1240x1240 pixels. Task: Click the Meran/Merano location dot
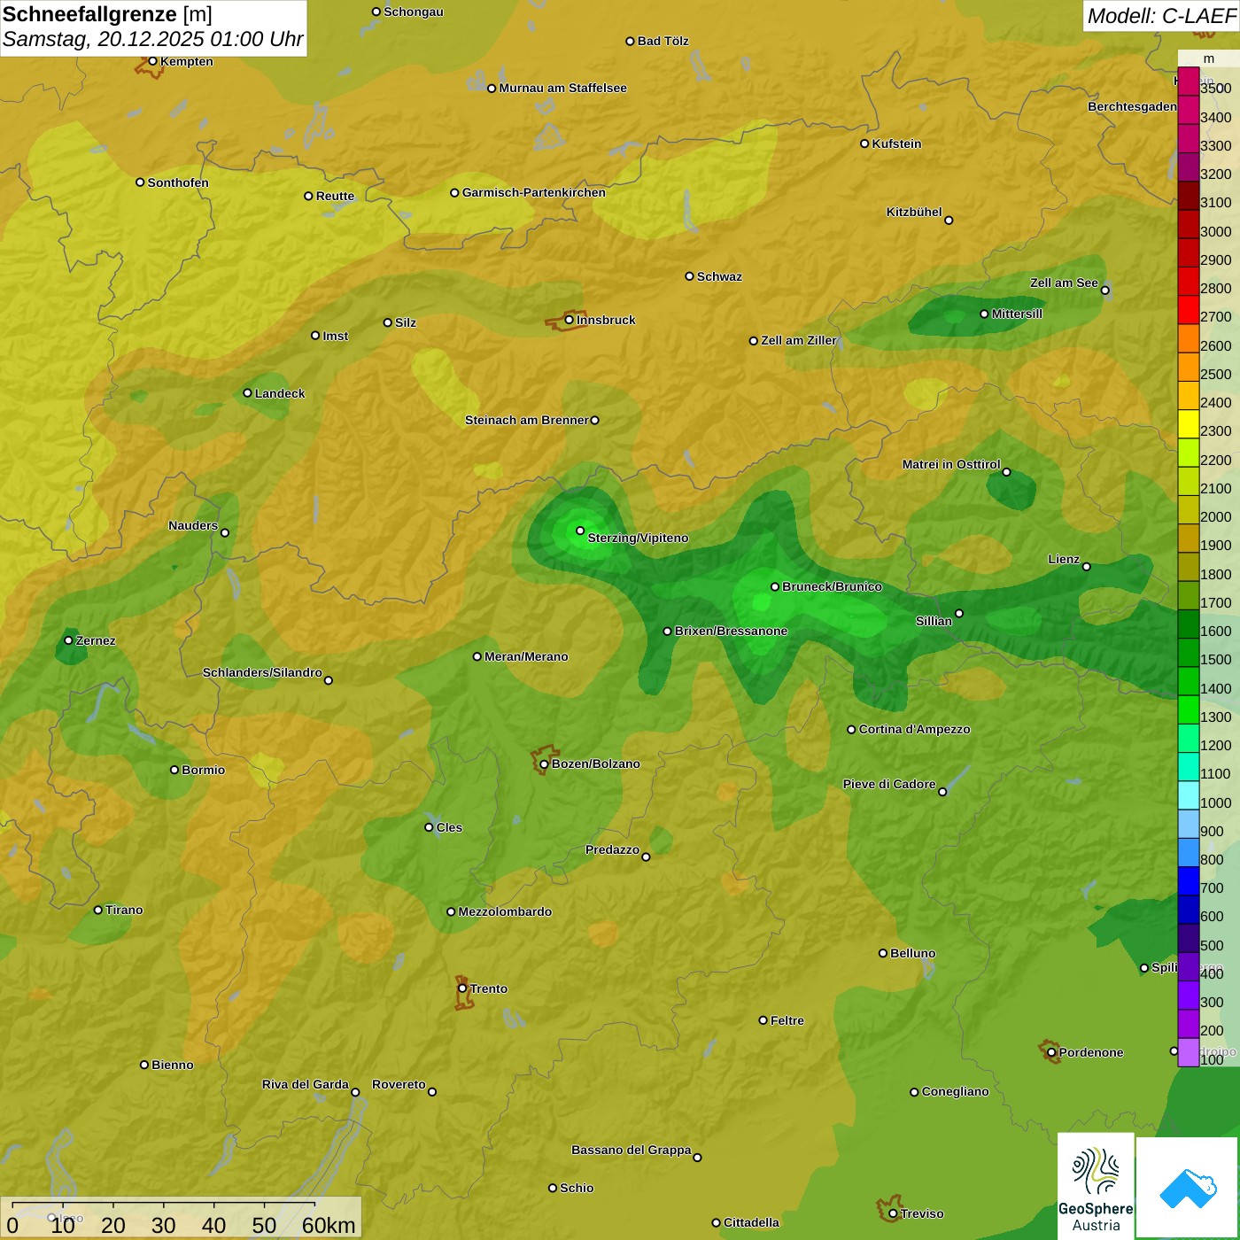click(x=477, y=656)
